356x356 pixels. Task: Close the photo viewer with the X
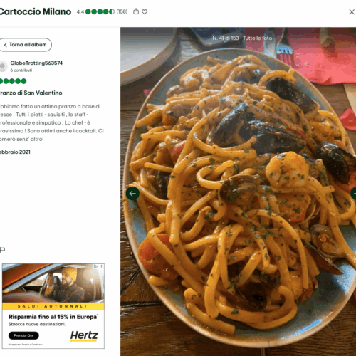[352, 12]
